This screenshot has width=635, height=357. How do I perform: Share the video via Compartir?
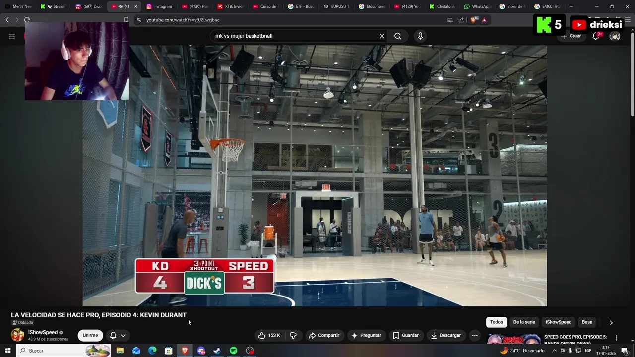tap(324, 335)
